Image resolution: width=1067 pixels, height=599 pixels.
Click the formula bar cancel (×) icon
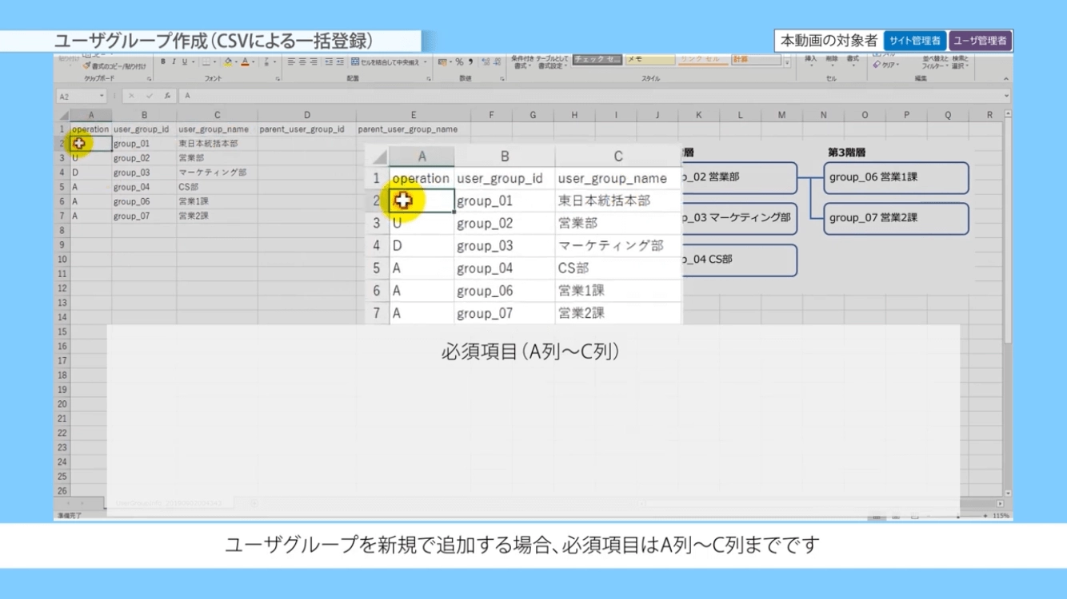tap(131, 97)
